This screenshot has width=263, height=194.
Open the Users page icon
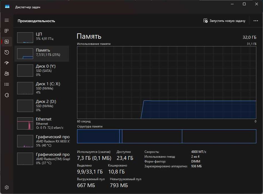[7, 74]
